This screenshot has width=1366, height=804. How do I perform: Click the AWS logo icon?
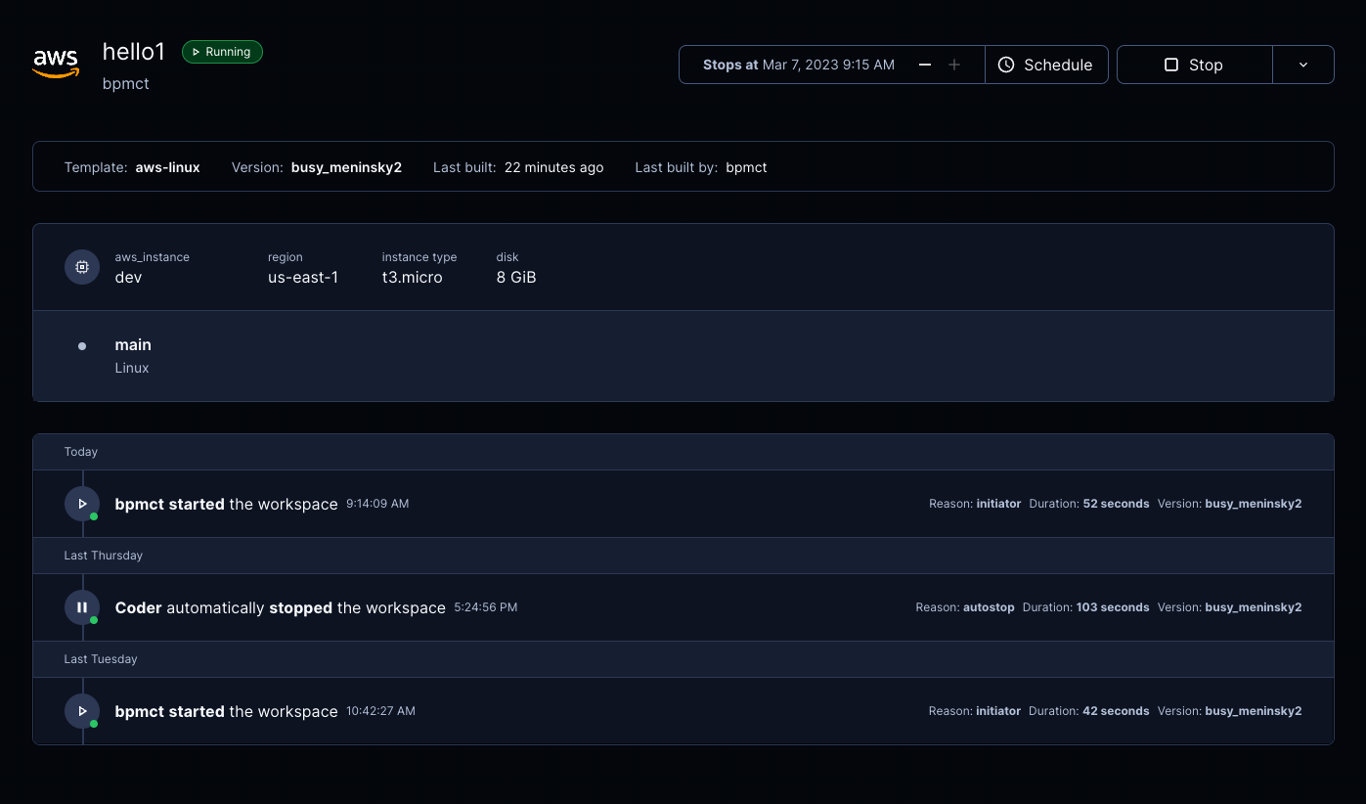[x=56, y=64]
